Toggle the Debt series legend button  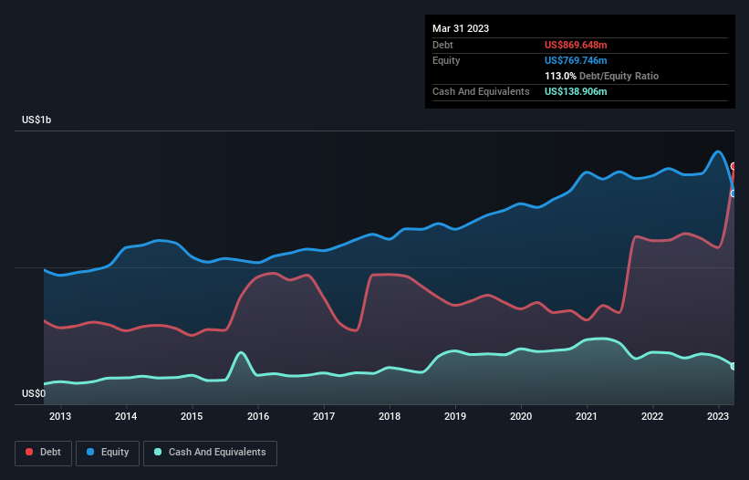point(44,453)
